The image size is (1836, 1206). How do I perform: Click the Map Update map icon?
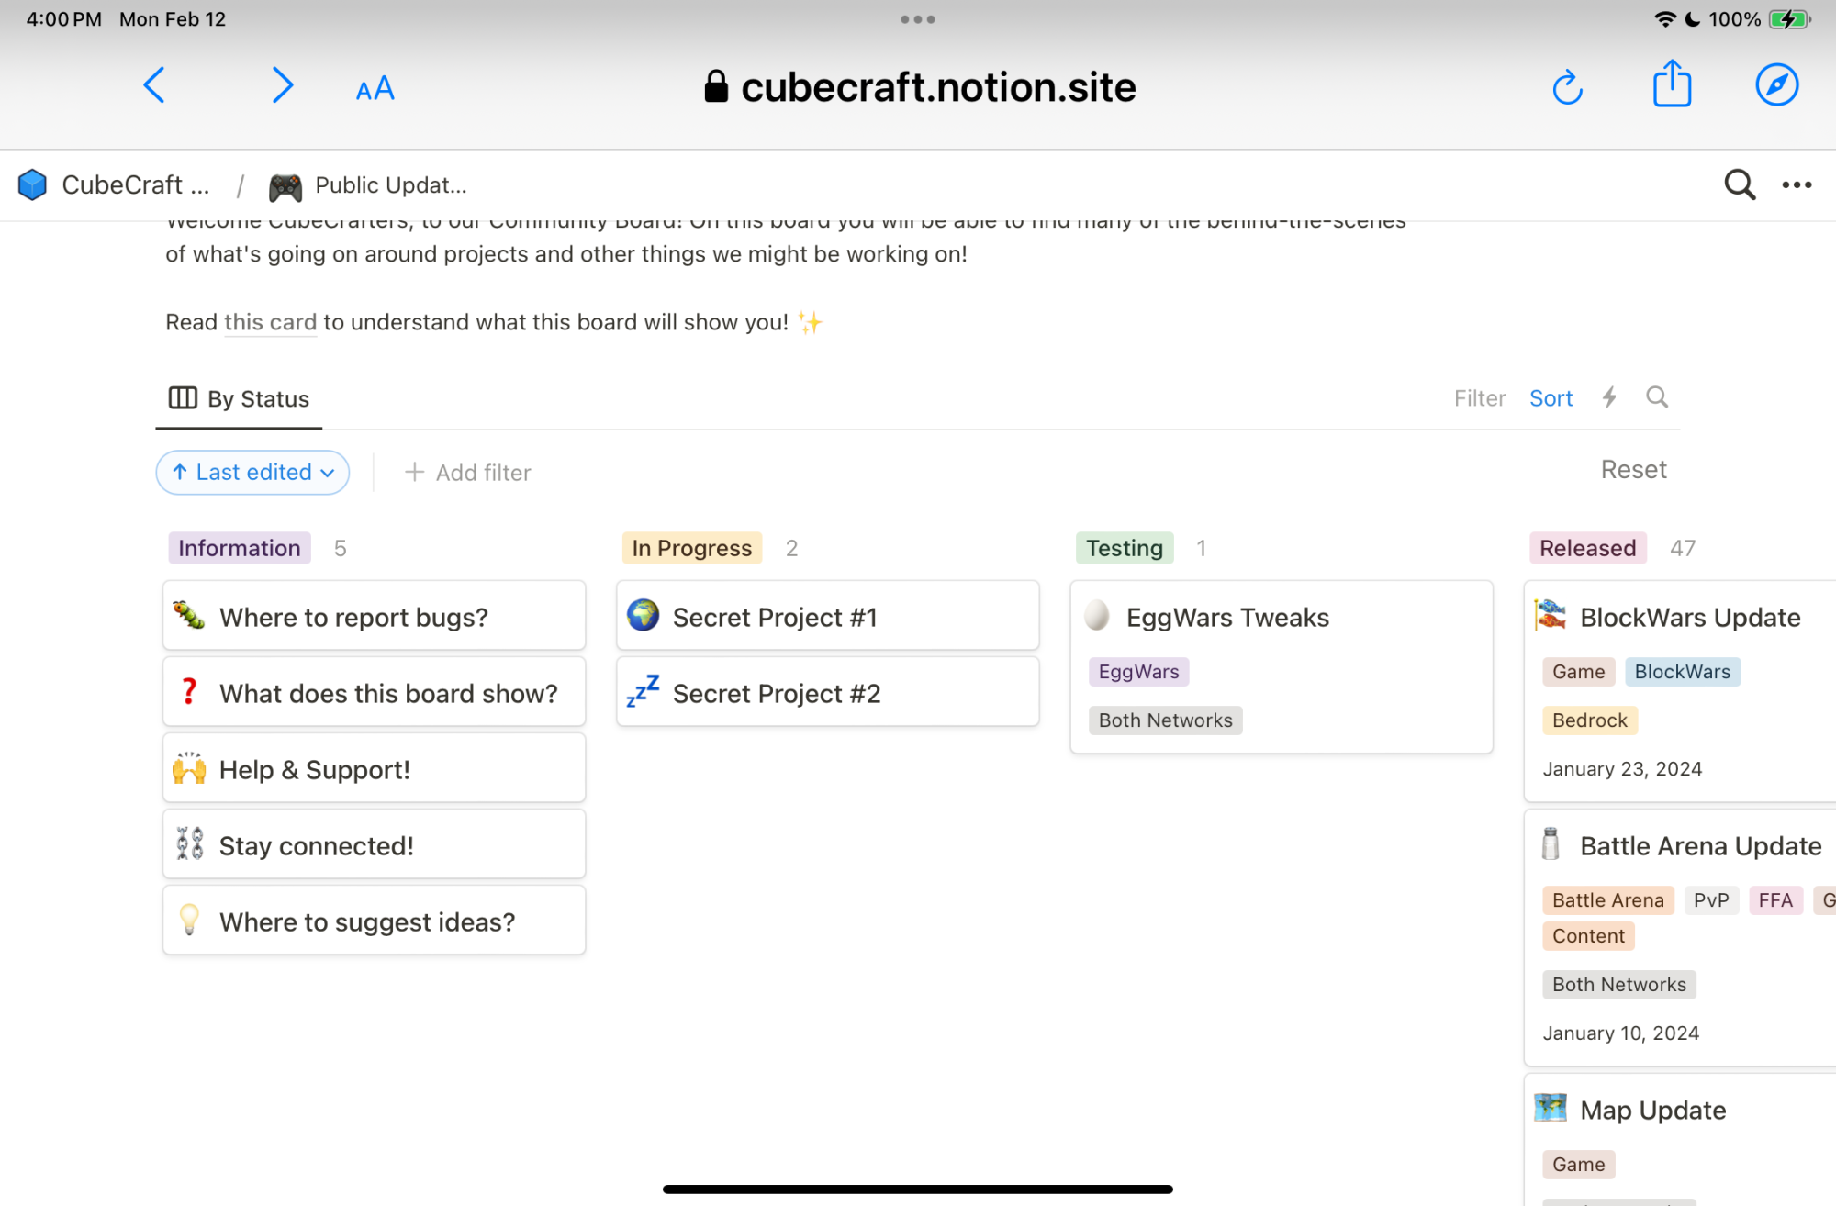pyautogui.click(x=1551, y=1108)
